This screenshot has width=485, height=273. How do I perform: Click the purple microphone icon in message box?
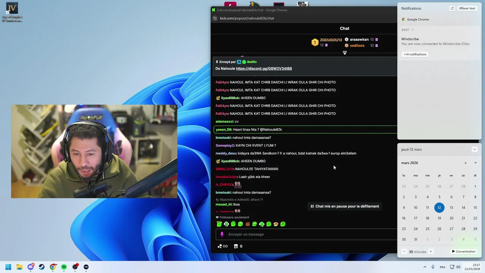pos(222,234)
